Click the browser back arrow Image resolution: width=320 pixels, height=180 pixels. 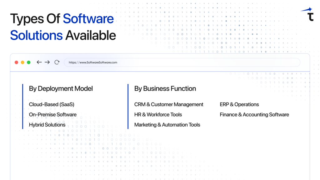tap(39, 62)
